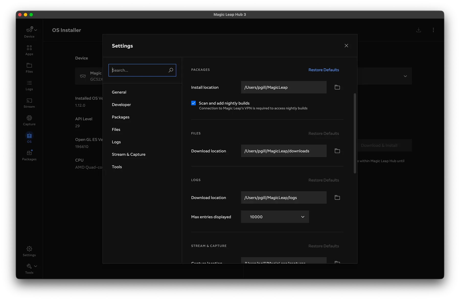Click the downloads icon in top bar

[x=419, y=30]
